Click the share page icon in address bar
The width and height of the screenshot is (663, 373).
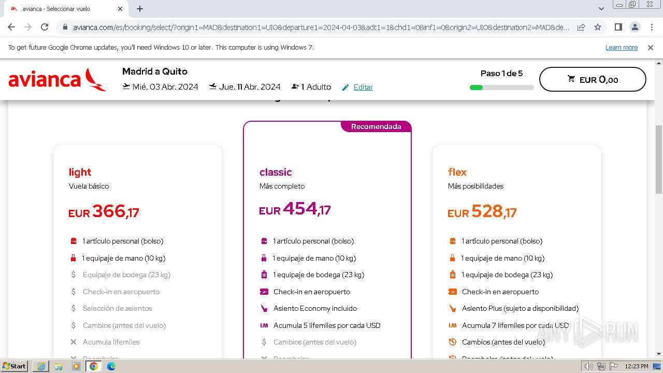pos(581,27)
